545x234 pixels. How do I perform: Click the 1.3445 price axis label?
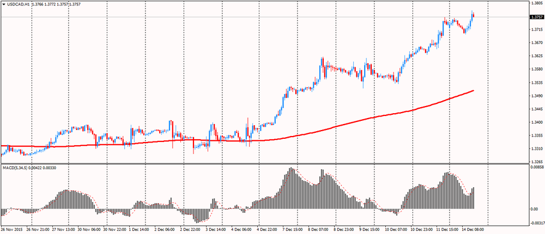pos(536,109)
